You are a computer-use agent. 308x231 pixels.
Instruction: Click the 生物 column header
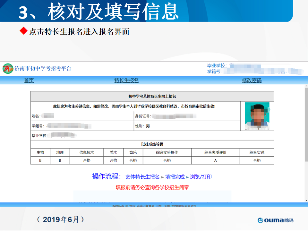point(40,152)
